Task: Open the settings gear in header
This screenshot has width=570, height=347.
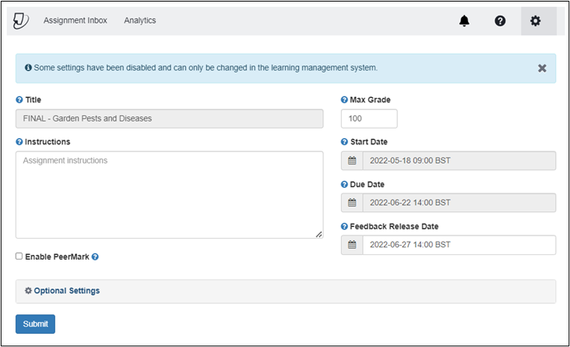Action: click(x=535, y=21)
